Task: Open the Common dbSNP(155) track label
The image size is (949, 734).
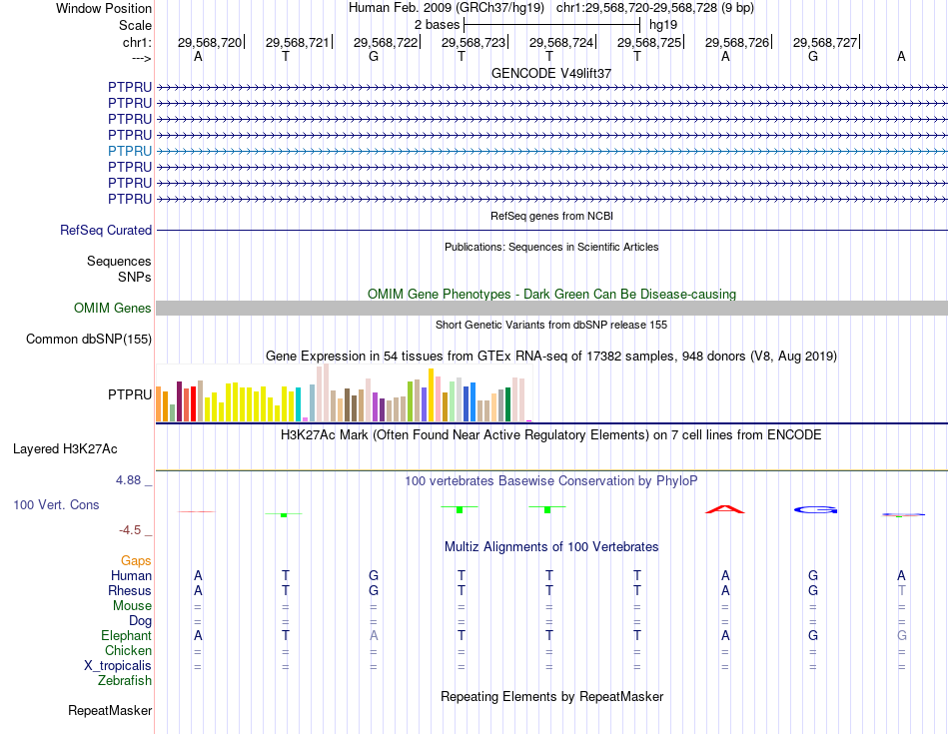Action: click(x=89, y=339)
